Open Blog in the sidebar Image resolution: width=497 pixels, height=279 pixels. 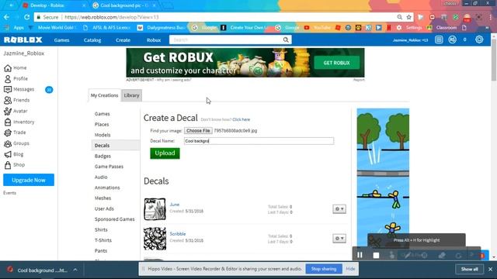[x=14, y=154]
